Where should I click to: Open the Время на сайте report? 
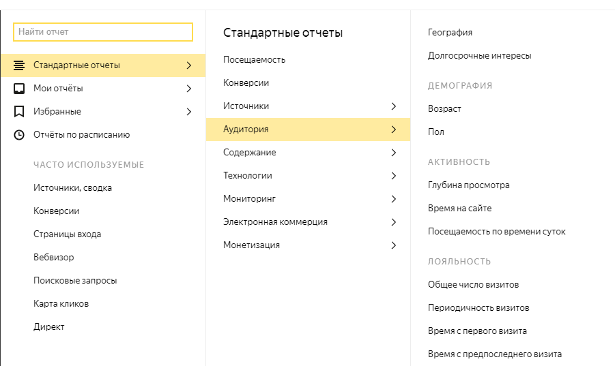pos(459,209)
